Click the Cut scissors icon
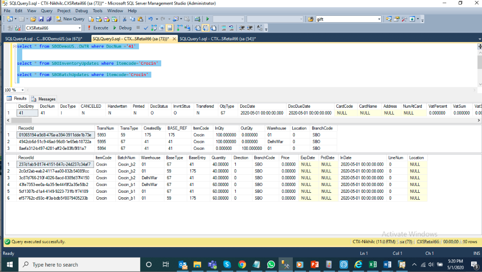The height and width of the screenshot is (272, 482). [124, 19]
